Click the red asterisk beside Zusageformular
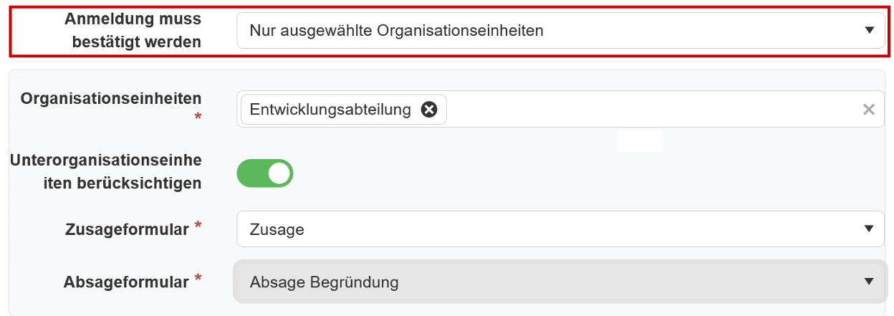This screenshot has height=316, width=894. pos(198,226)
